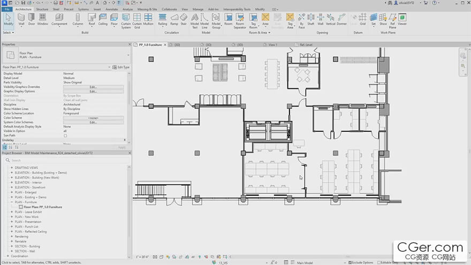Open the Annotate ribbon tab
The image size is (471, 265).
(x=112, y=9)
